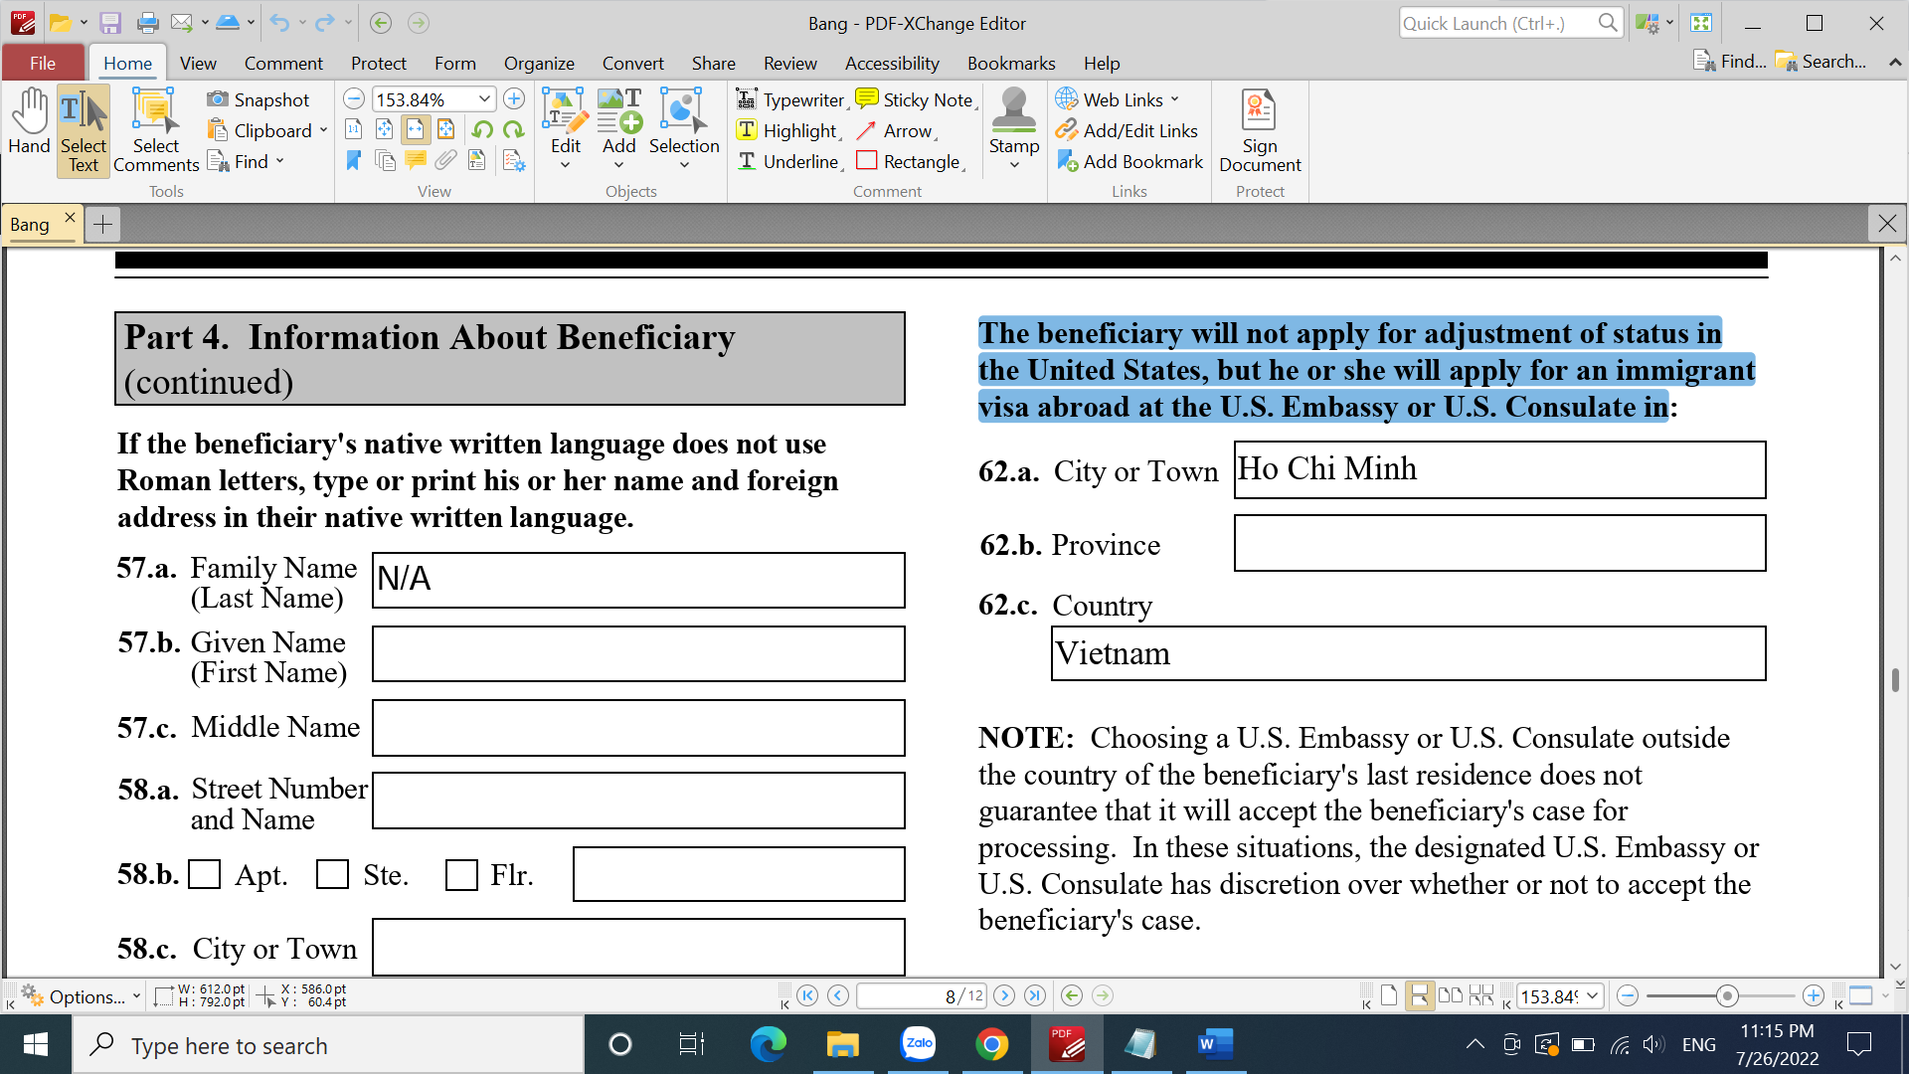Expand the Find dropdown arrow
Viewport: 1909px width, 1074px height.
click(x=279, y=161)
